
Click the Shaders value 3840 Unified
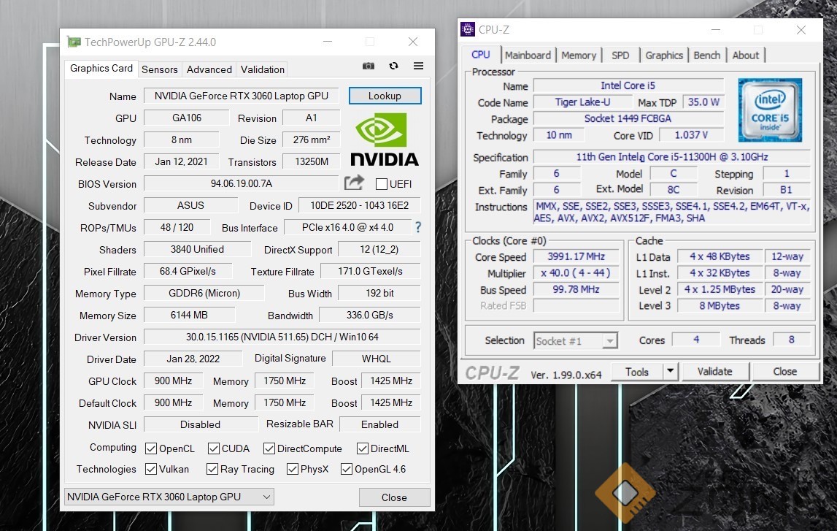pos(198,250)
